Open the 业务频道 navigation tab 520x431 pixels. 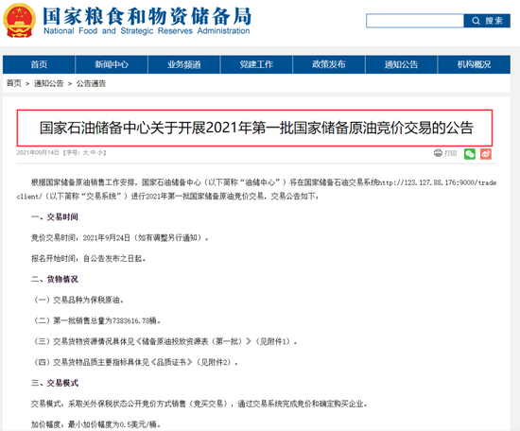click(x=184, y=64)
